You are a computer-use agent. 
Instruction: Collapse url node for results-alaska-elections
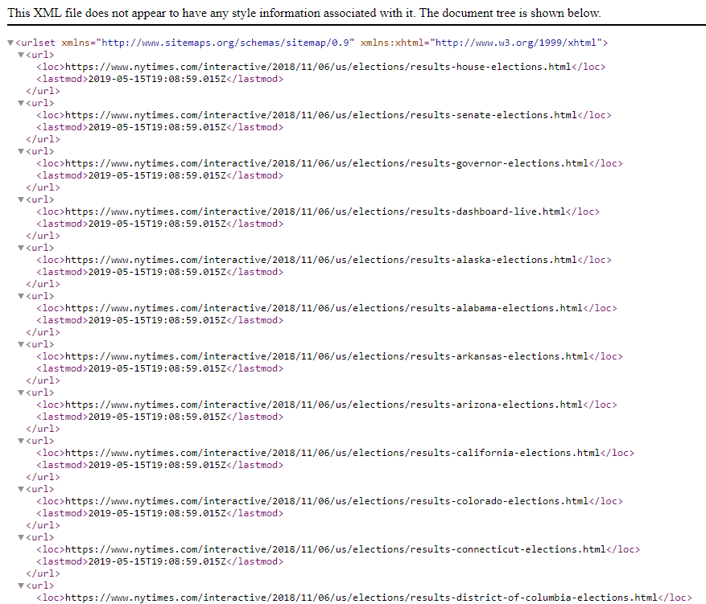(x=21, y=248)
